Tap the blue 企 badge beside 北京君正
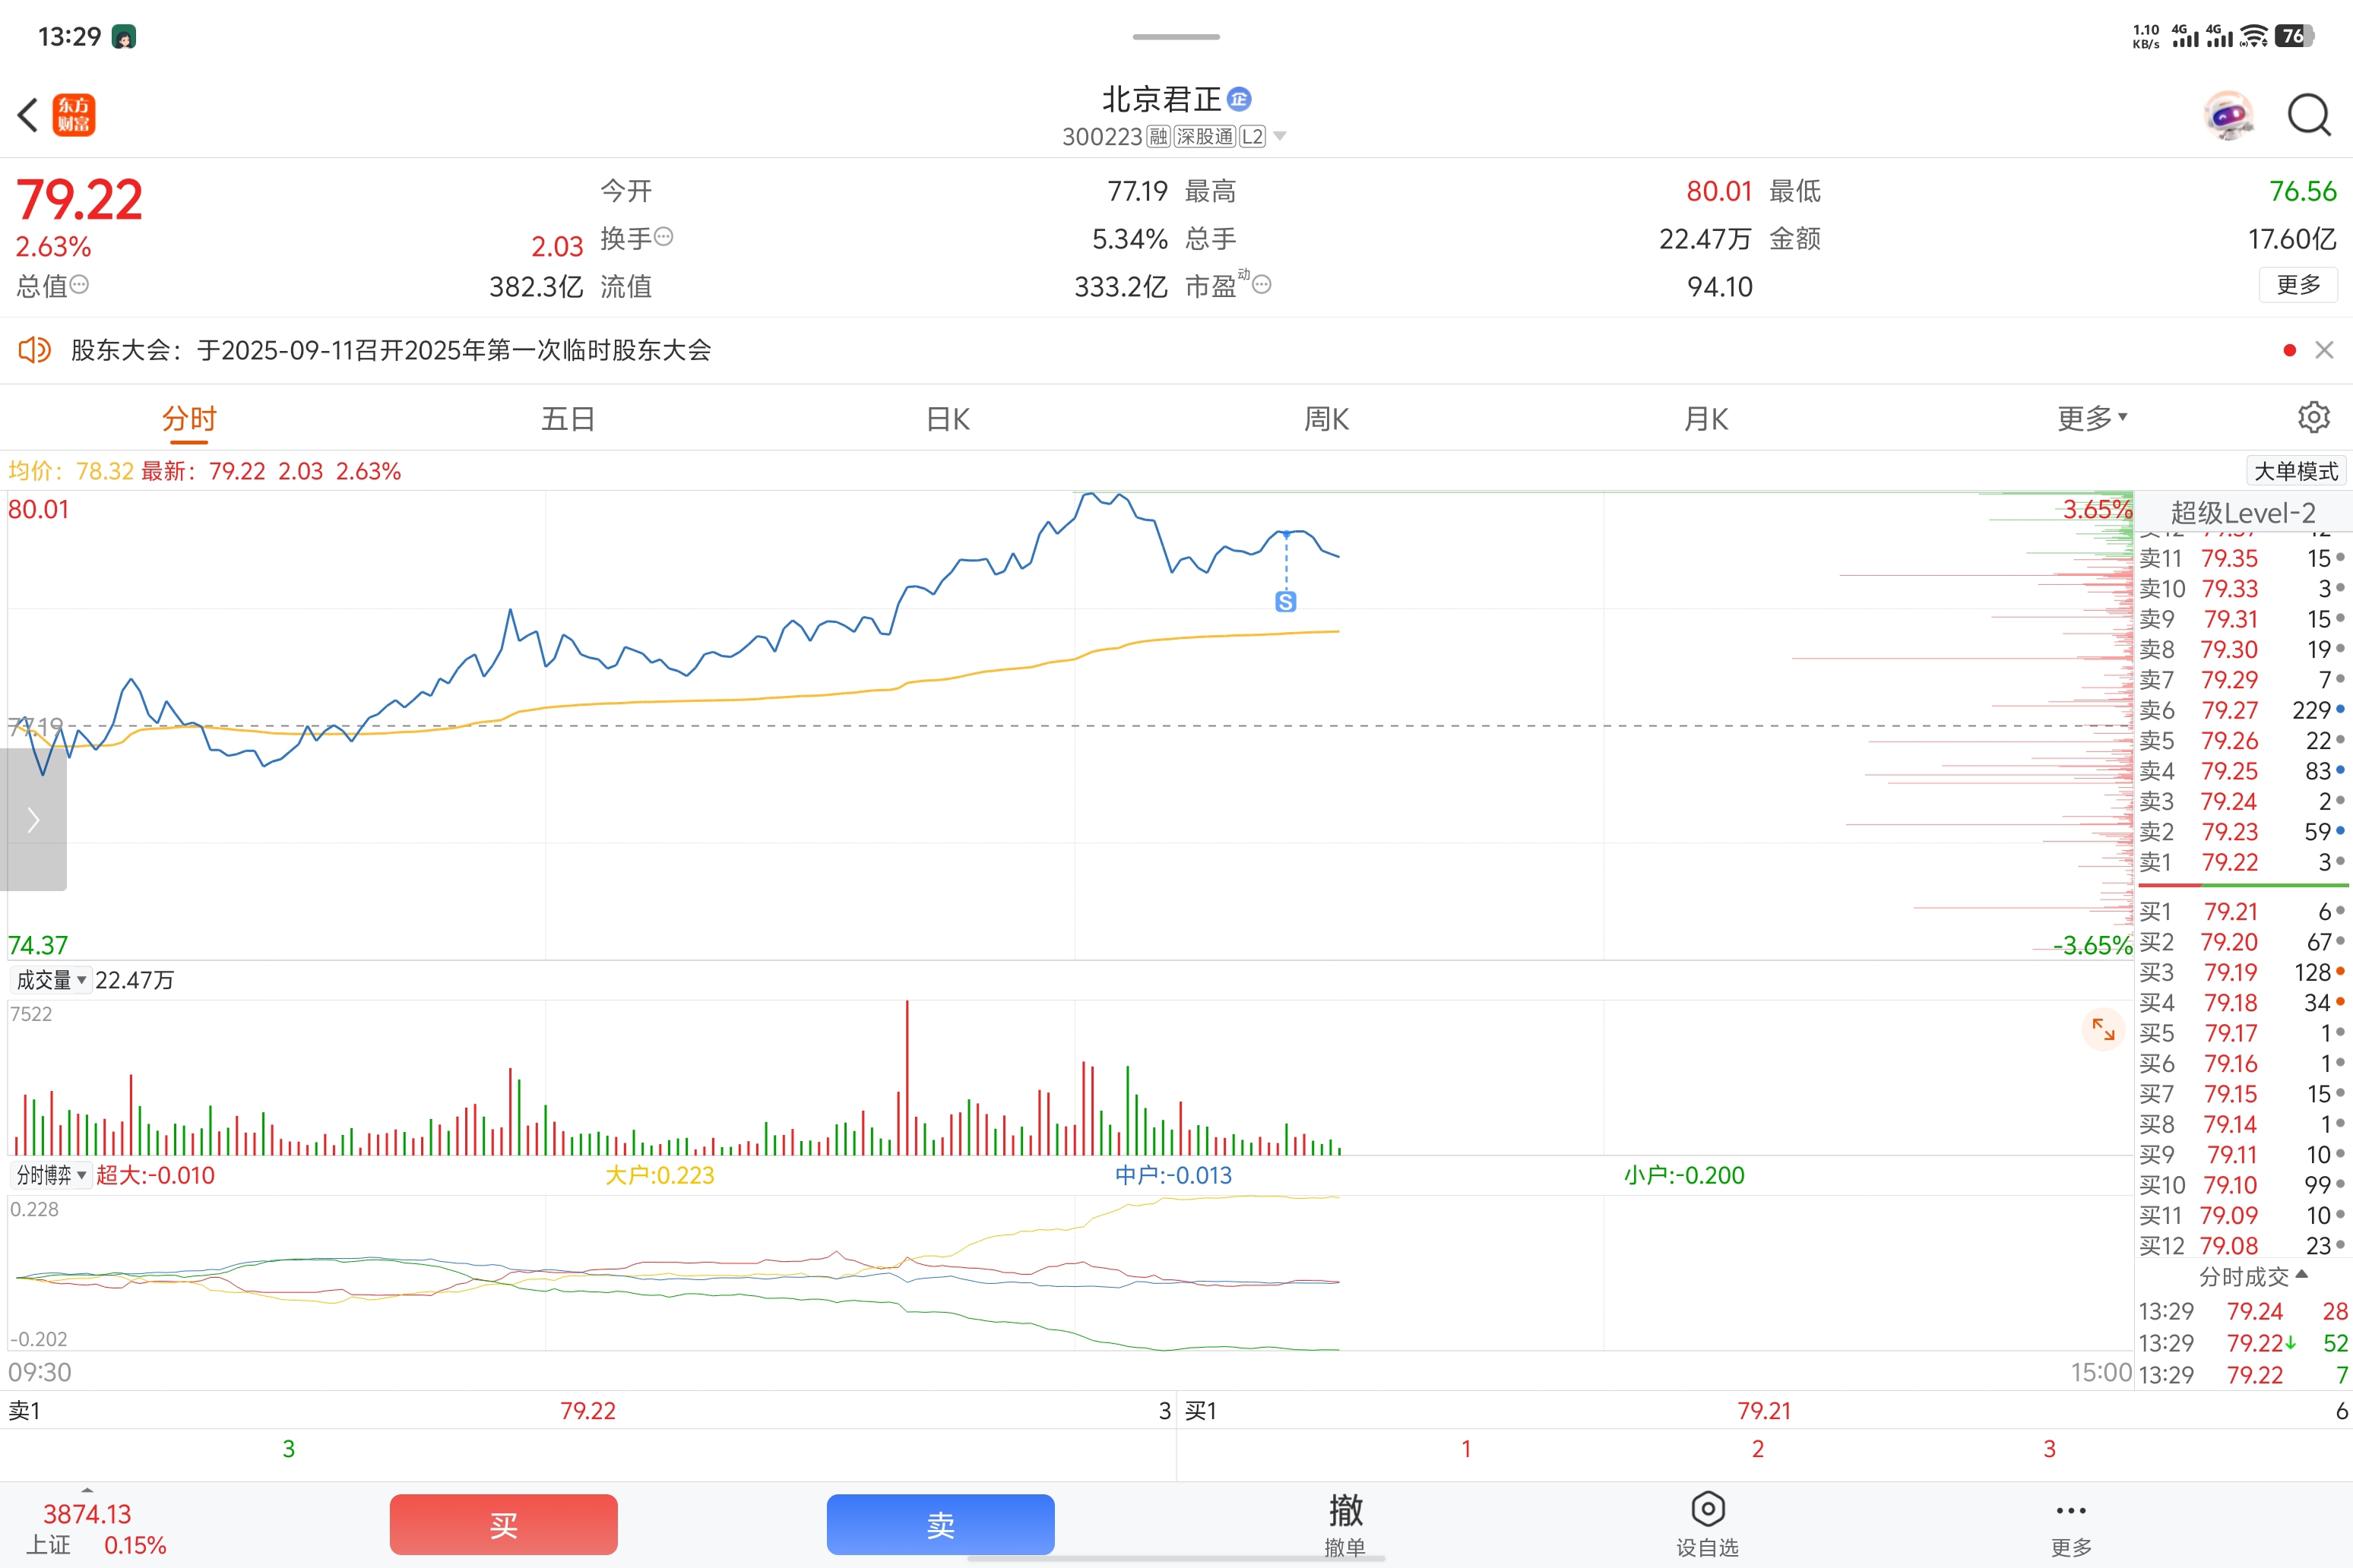 (1239, 99)
